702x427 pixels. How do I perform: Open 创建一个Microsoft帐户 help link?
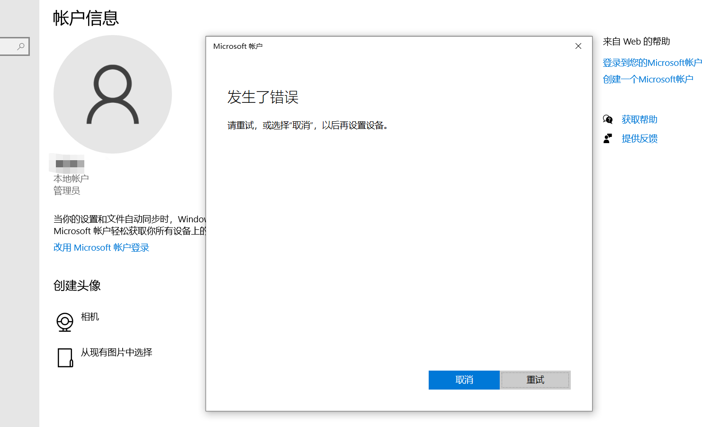pyautogui.click(x=648, y=79)
